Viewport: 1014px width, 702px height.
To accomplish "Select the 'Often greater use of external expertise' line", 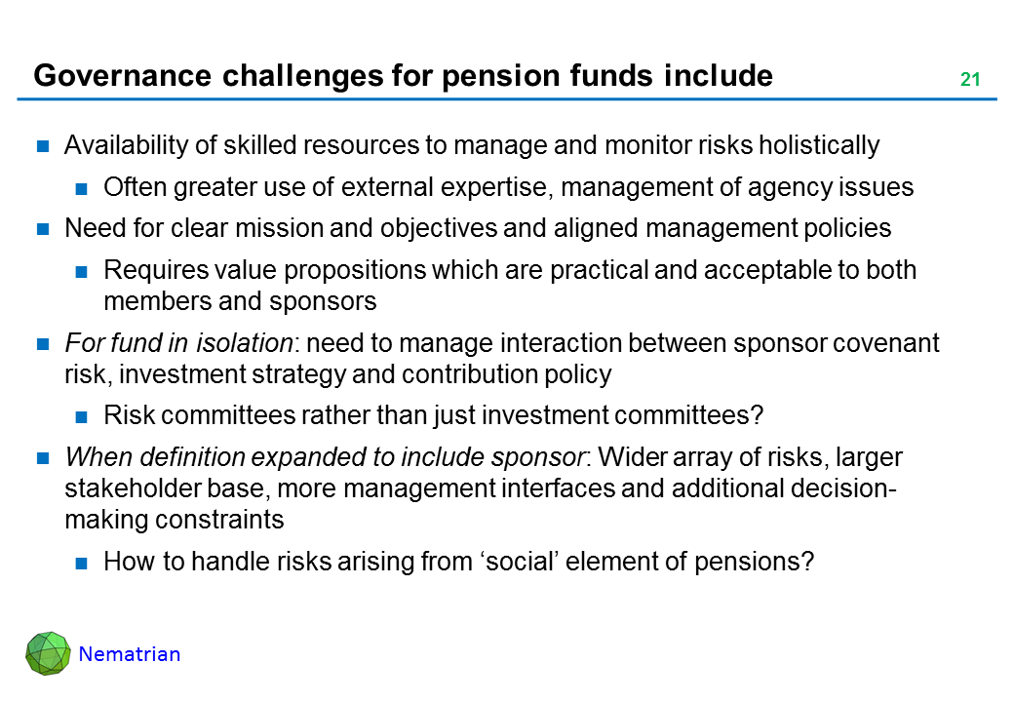I will click(x=508, y=187).
